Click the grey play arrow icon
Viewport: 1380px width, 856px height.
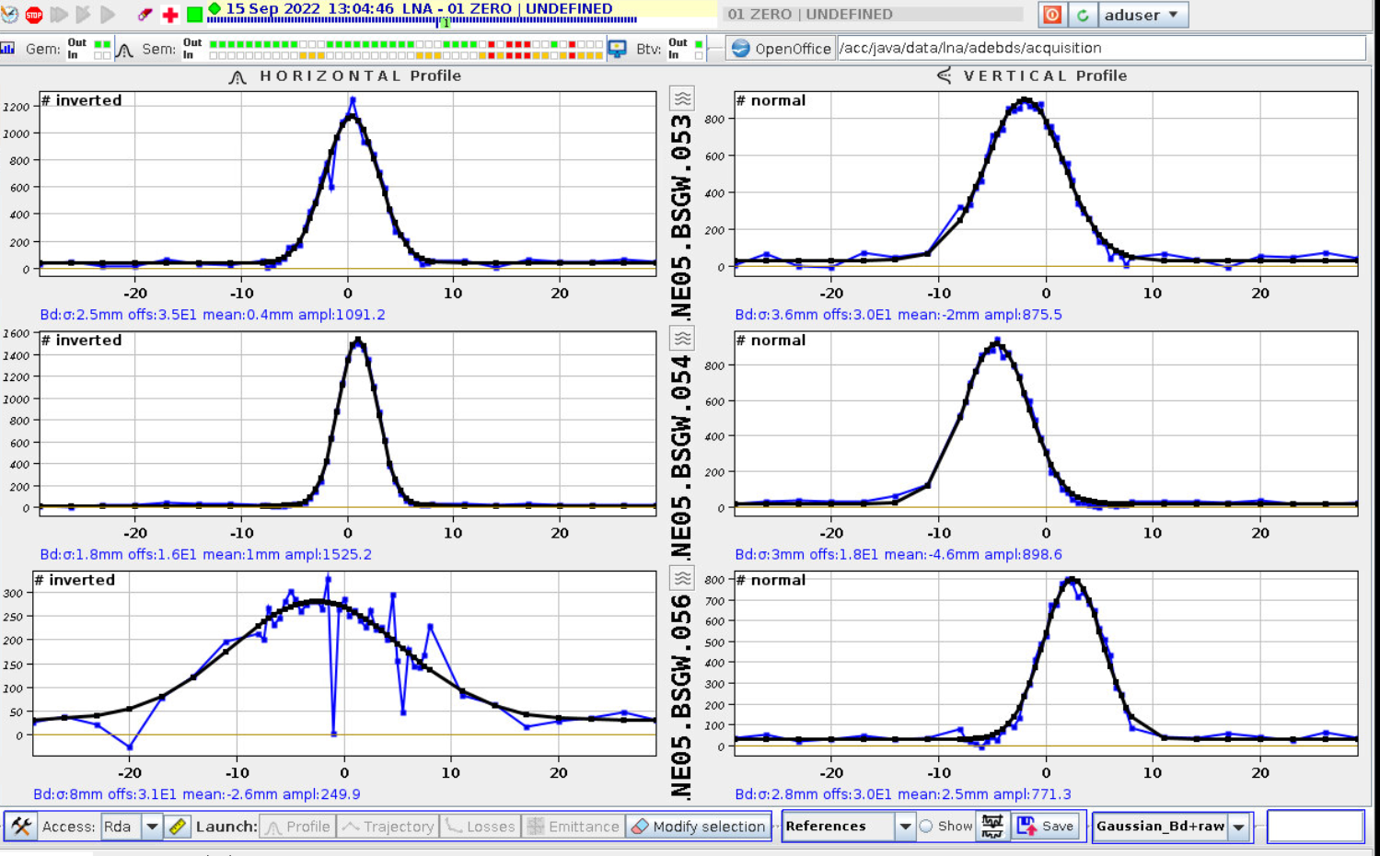(x=108, y=15)
